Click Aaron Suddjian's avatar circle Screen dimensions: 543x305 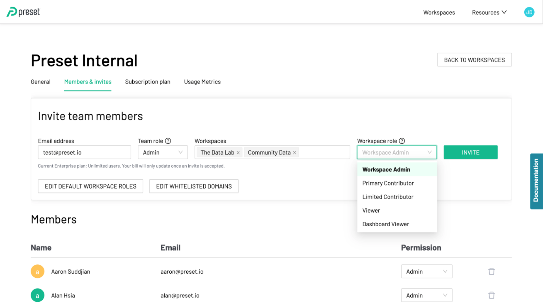click(37, 271)
